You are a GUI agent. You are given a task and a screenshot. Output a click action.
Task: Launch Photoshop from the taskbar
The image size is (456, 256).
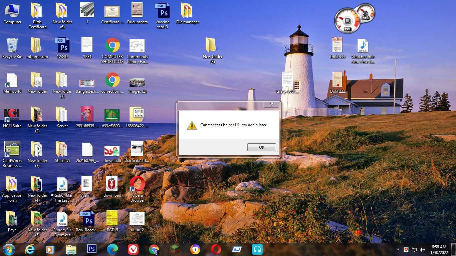[x=91, y=249]
